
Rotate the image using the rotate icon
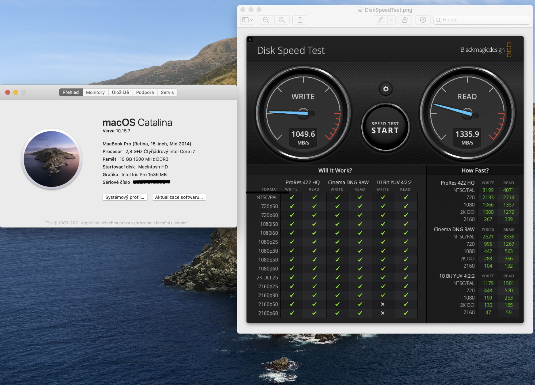(405, 20)
